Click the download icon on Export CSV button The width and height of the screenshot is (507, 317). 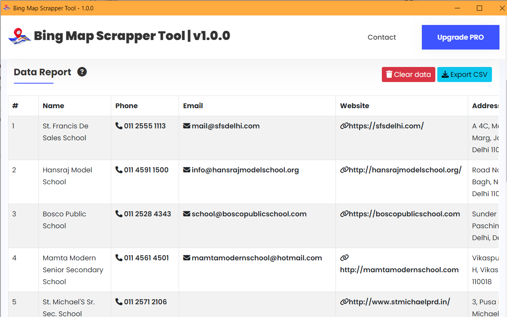pos(445,74)
